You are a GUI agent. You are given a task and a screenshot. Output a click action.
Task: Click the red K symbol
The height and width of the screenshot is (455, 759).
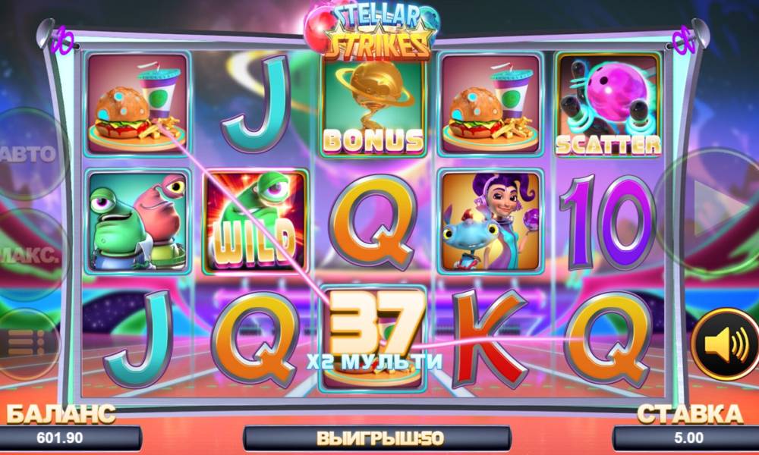tap(490, 338)
